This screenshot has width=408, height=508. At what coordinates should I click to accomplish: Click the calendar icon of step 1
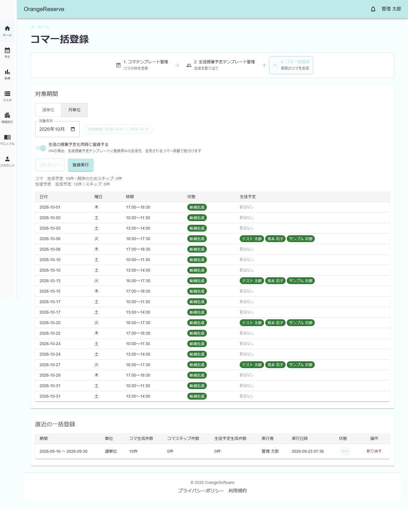pos(118,65)
